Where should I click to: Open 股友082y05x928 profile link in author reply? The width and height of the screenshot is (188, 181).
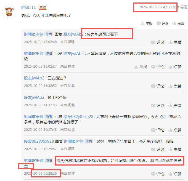pos(78,117)
